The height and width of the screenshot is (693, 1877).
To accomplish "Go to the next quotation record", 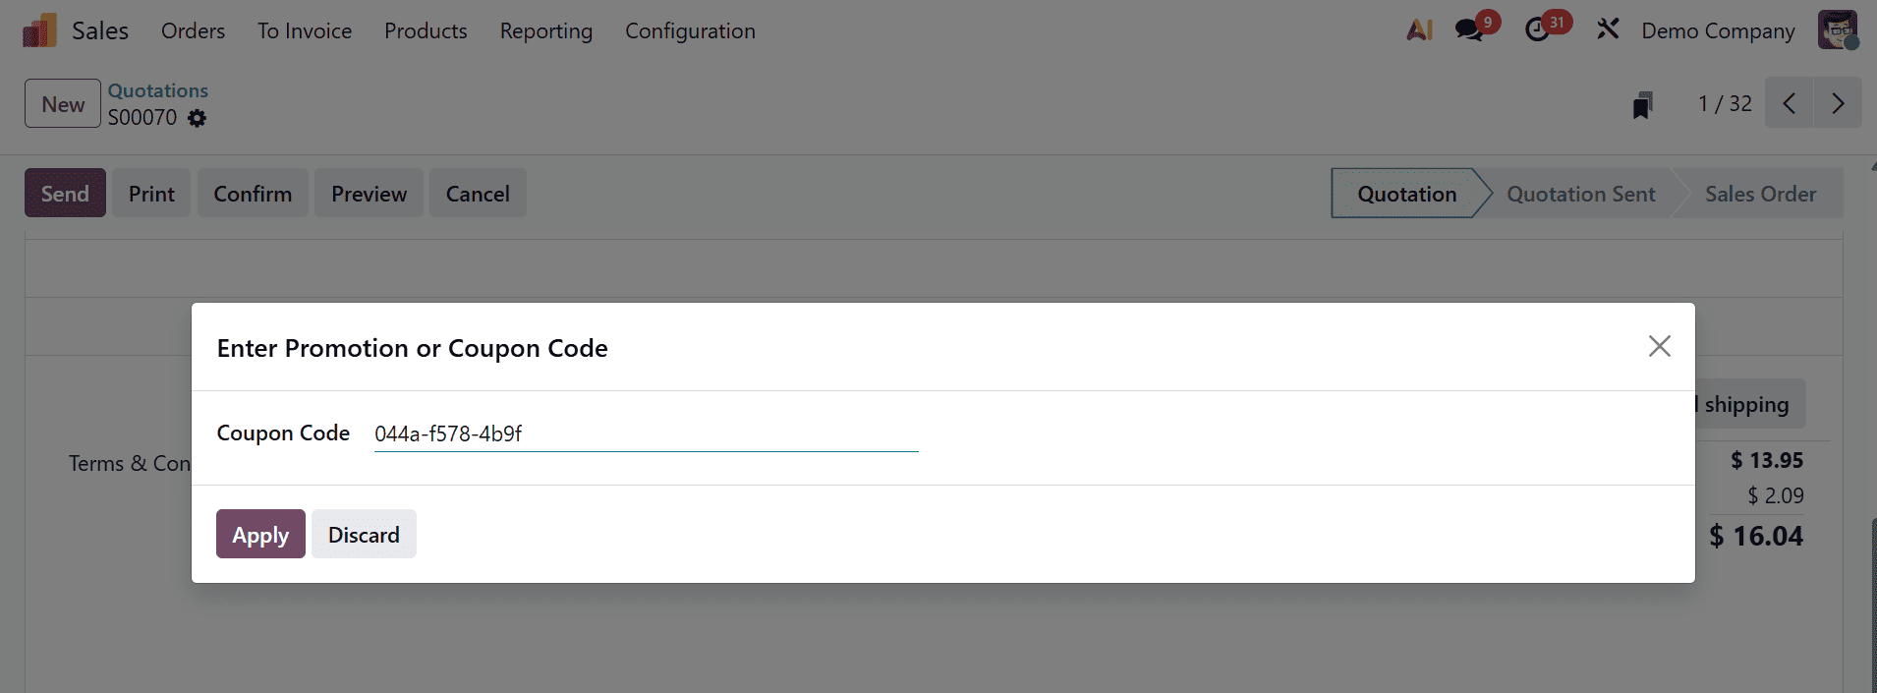I will [x=1837, y=103].
